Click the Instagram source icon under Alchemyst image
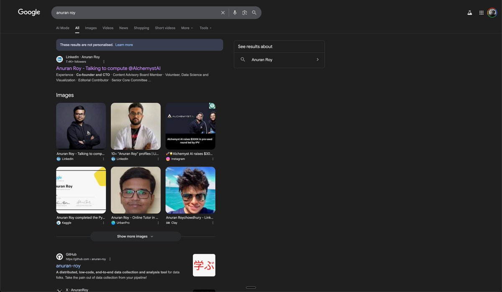Screen dimensions: 502x292 [168, 159]
